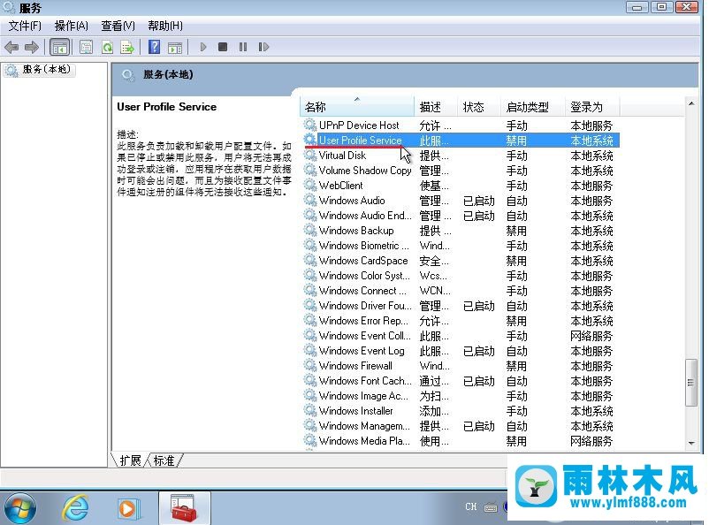
Task: Select the Windows Connect service
Action: pyautogui.click(x=362, y=291)
